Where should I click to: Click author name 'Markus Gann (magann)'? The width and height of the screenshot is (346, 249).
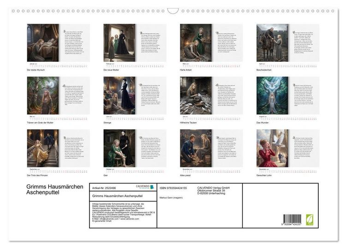pyautogui.click(x=171, y=198)
